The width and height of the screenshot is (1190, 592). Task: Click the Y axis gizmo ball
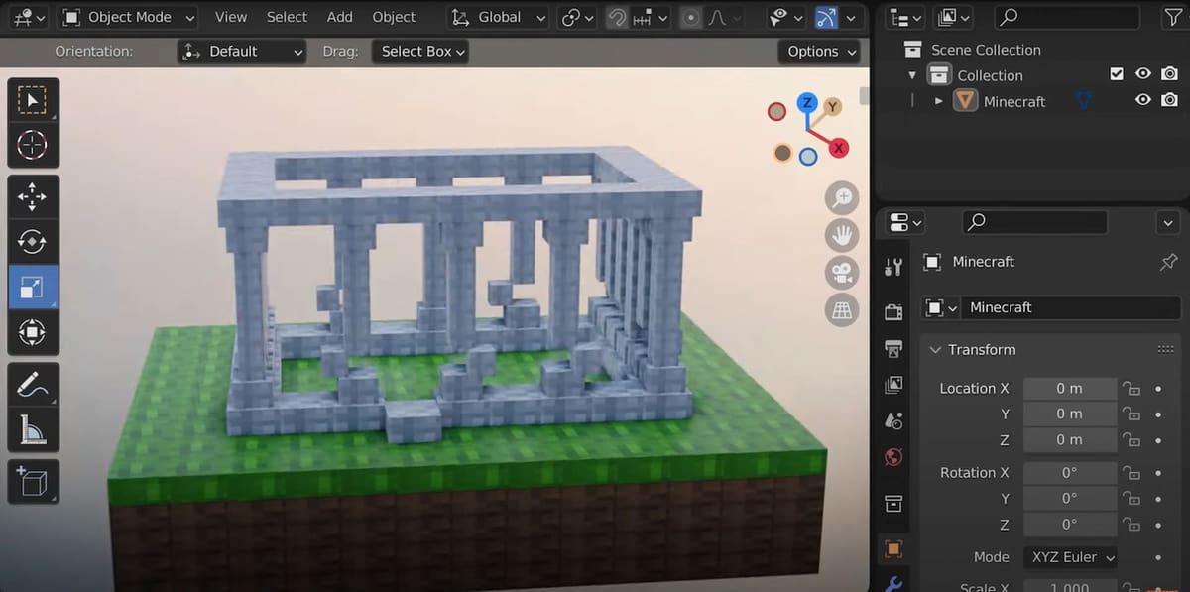pyautogui.click(x=833, y=106)
